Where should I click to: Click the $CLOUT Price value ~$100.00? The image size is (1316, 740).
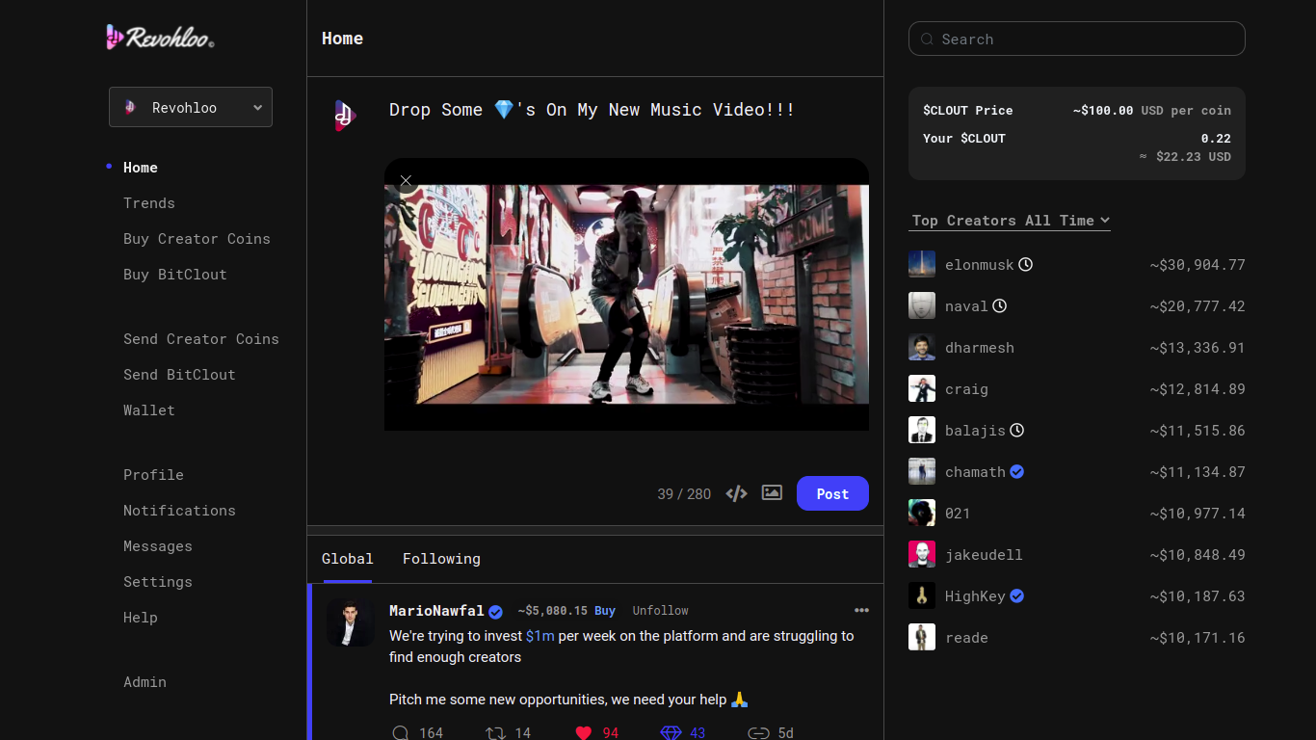(1103, 111)
